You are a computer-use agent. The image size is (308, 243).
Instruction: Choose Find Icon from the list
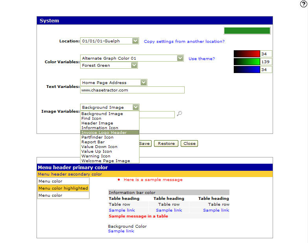point(110,119)
